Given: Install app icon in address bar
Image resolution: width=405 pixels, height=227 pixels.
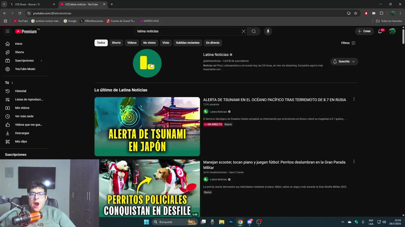Looking at the screenshot, I should [349, 13].
